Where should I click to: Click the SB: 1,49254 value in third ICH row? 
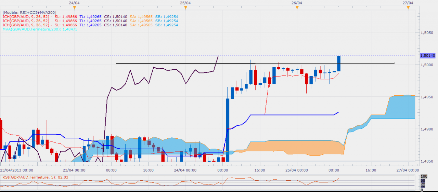166,25
